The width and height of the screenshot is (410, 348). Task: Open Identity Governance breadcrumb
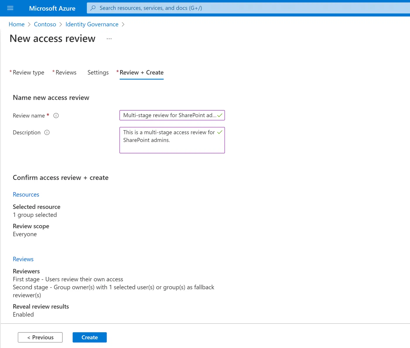pyautogui.click(x=92, y=24)
